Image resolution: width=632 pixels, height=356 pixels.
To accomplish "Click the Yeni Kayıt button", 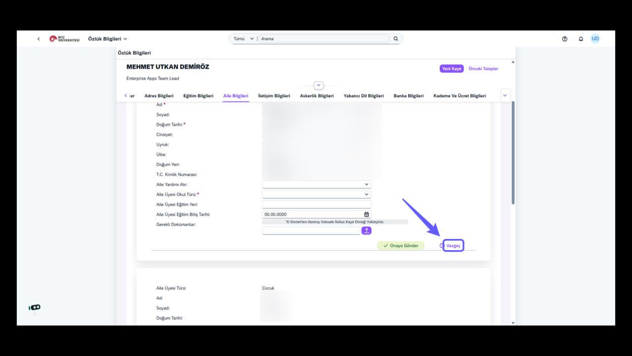I will click(x=452, y=69).
